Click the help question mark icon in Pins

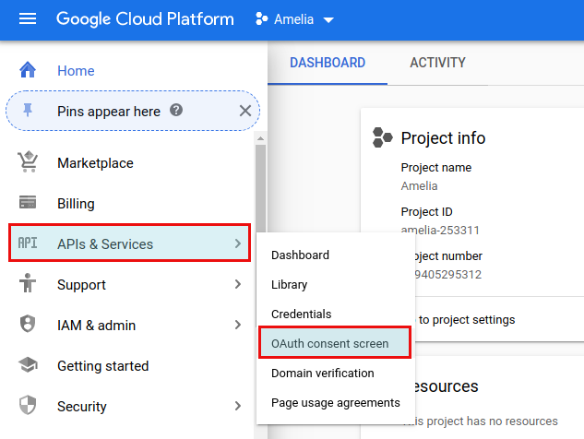click(x=176, y=111)
